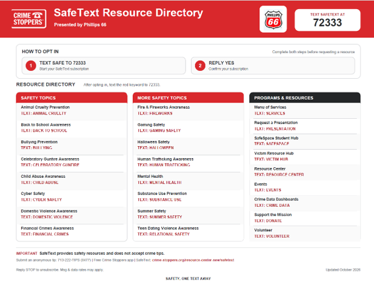Click 'Menu of Services' title
374x285 pixels.
270,107
